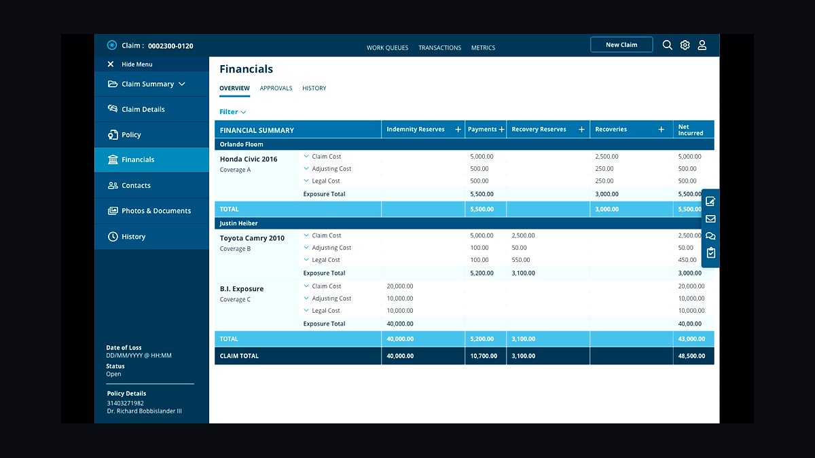Open the Claim Details menu label

tap(143, 109)
